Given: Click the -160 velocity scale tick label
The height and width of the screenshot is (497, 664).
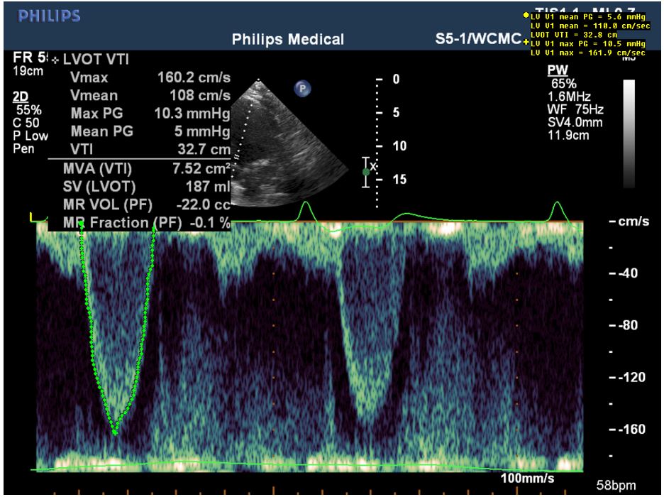Looking at the screenshot, I should [x=631, y=430].
